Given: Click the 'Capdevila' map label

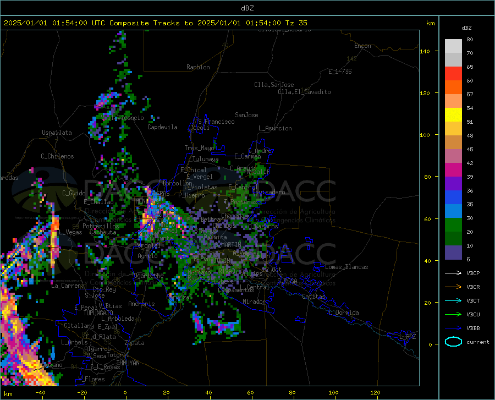Looking at the screenshot, I should tap(162, 127).
